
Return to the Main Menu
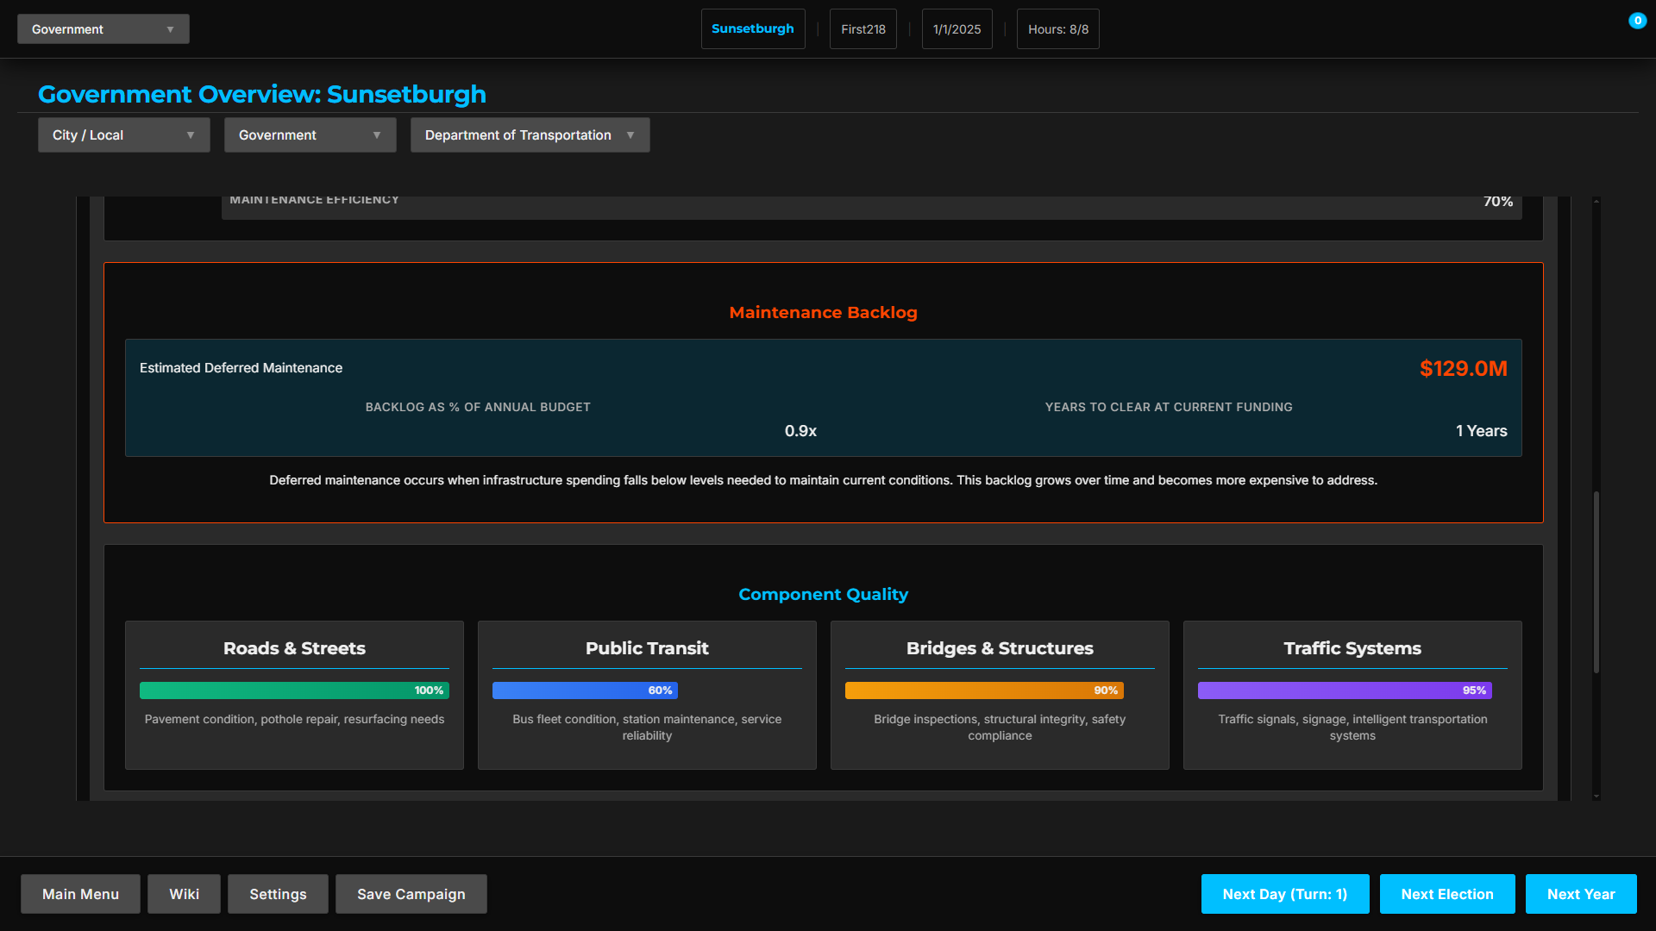[x=80, y=894]
